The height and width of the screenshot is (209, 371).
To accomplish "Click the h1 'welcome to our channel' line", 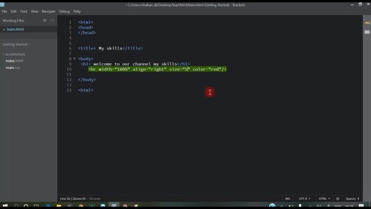I will tap(135, 64).
